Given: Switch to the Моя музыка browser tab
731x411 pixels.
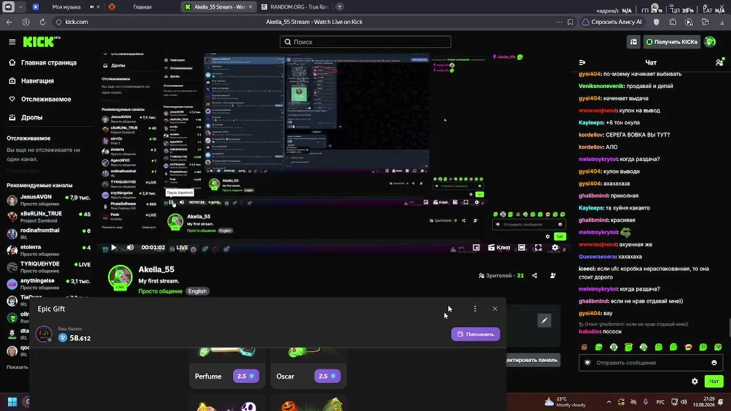Looking at the screenshot, I should [66, 7].
